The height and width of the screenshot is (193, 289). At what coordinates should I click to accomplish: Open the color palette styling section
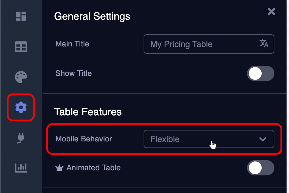coord(21,77)
